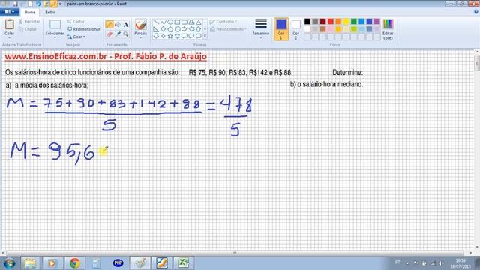Pick the purple color swatch
Image resolution: width=480 pixels, height=270 pixels.
(377, 22)
